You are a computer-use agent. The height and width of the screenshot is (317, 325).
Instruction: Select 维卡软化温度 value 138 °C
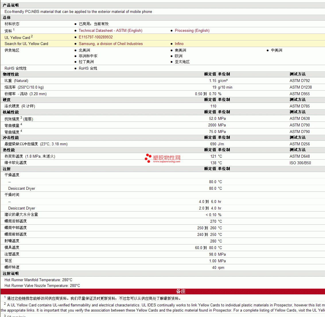[216, 163]
